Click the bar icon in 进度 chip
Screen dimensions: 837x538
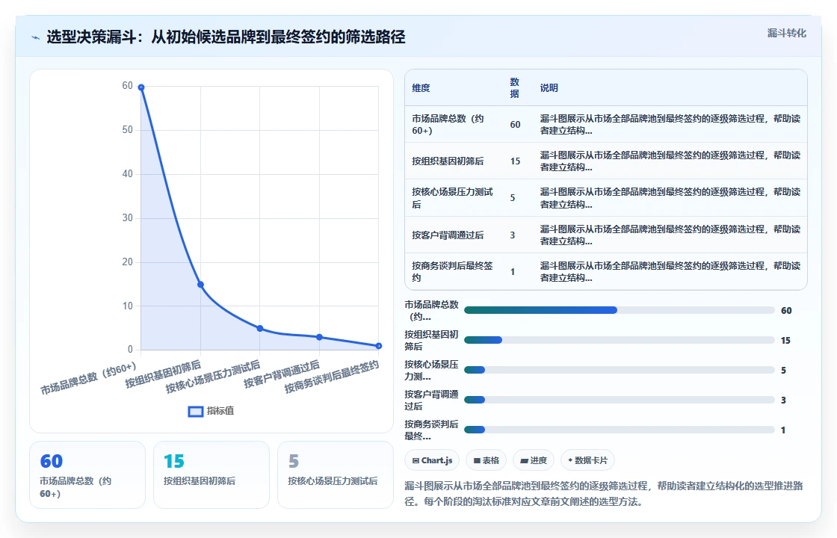pos(524,460)
